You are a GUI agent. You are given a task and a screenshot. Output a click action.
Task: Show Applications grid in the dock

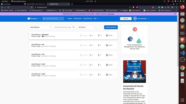tap(182, 100)
